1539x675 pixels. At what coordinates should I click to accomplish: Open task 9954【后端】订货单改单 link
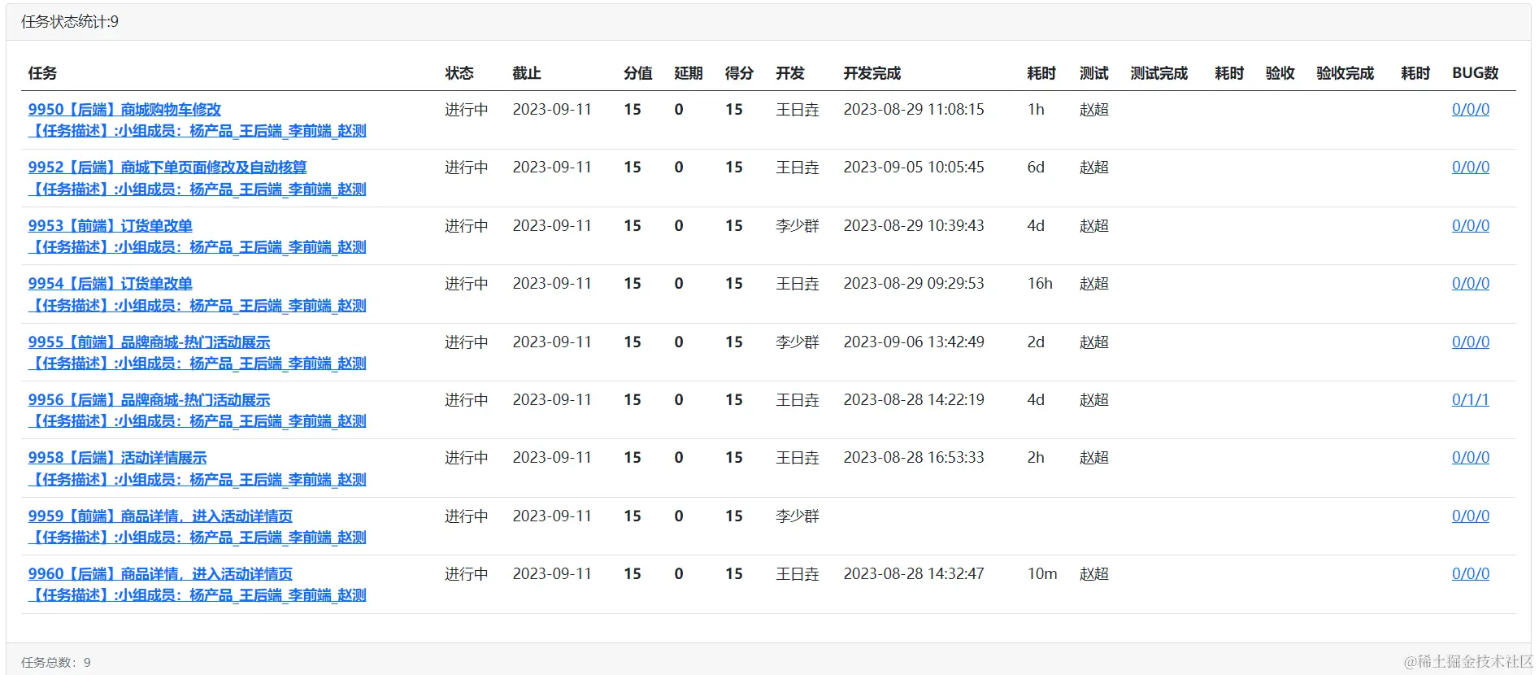point(111,284)
